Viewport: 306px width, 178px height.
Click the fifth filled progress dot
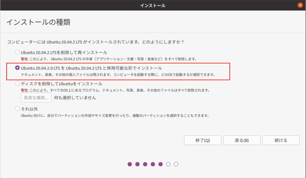(160, 164)
